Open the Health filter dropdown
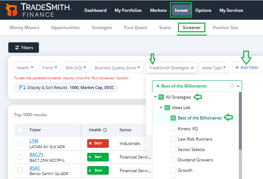The image size is (263, 179). point(25,68)
